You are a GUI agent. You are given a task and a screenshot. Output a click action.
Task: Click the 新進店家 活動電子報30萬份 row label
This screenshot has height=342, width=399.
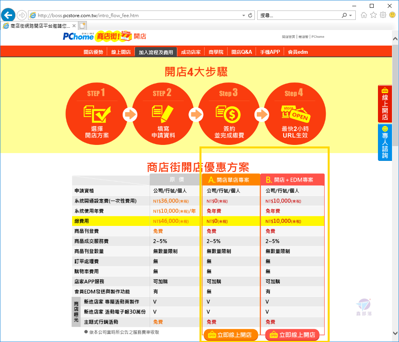tap(115, 312)
